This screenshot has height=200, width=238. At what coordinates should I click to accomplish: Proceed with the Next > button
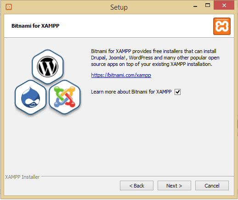174,186
